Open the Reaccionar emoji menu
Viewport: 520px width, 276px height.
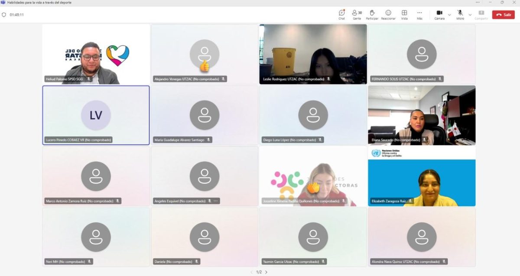(x=388, y=14)
